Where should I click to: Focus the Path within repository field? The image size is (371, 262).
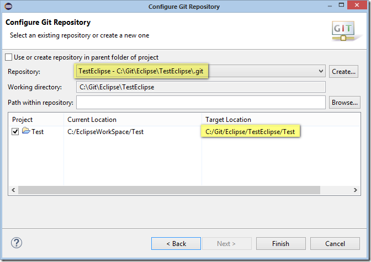click(200, 103)
